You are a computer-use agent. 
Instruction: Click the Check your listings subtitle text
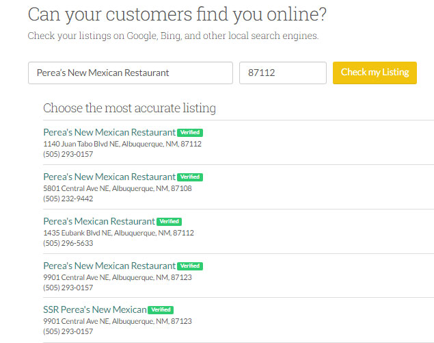[x=174, y=36]
